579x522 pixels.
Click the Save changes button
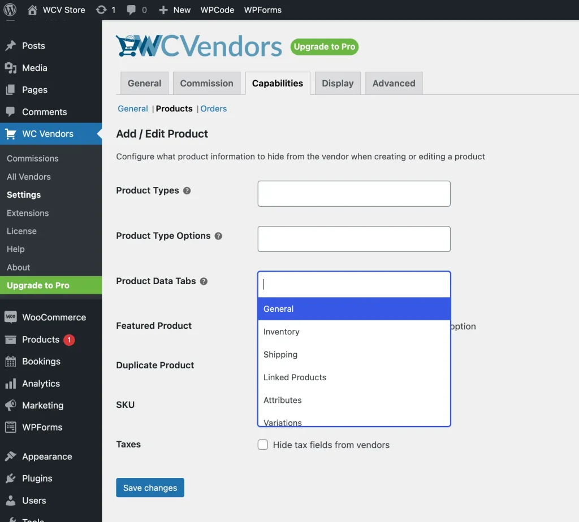(x=150, y=488)
